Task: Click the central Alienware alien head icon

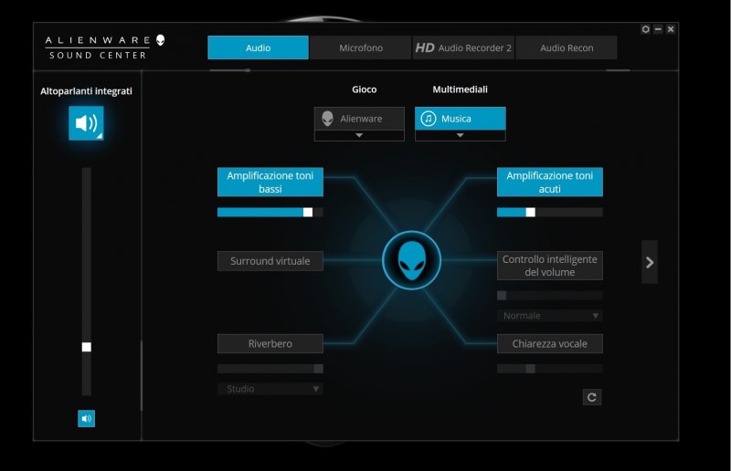Action: [x=411, y=261]
